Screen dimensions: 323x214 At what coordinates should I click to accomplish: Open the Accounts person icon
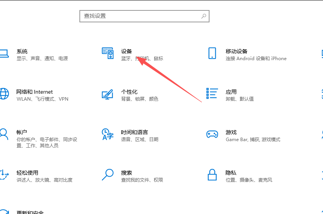click(4, 134)
